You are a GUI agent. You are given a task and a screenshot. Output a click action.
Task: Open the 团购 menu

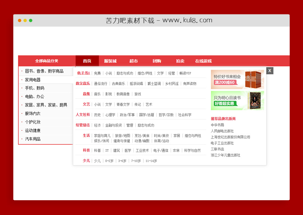[x=157, y=61]
